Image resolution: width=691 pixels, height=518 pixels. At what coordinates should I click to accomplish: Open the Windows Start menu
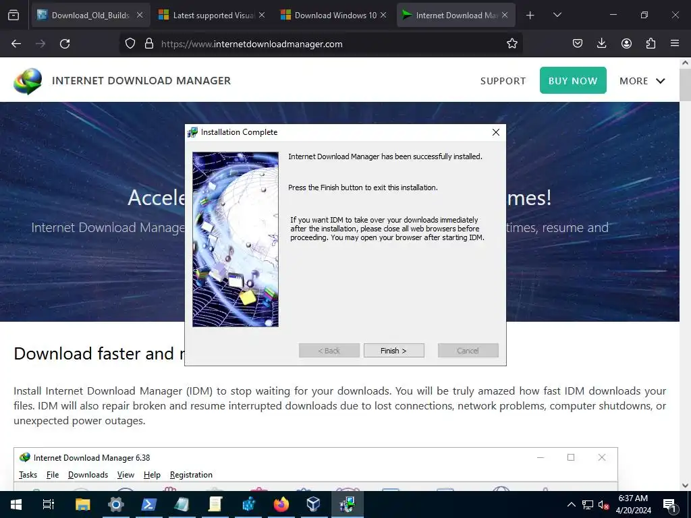(16, 505)
